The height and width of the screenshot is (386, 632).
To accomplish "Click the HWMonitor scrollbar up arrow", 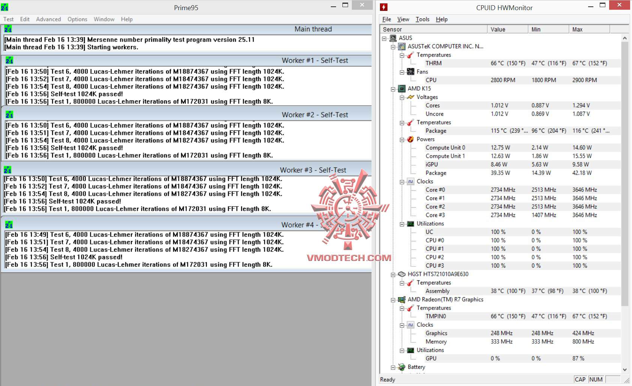I will tap(625, 38).
